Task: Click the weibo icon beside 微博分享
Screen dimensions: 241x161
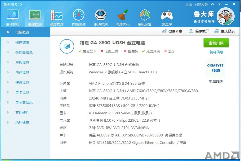Action: 164,31
